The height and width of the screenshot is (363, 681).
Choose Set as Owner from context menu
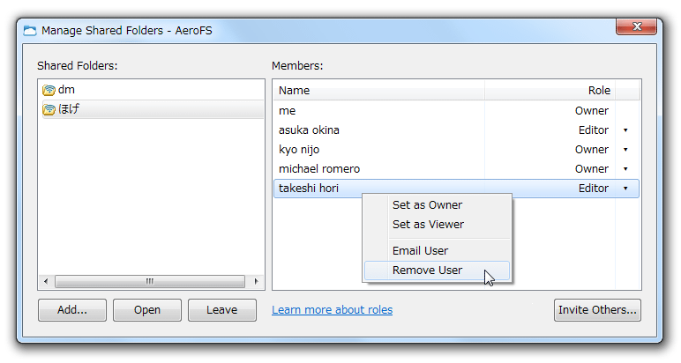pos(437,205)
